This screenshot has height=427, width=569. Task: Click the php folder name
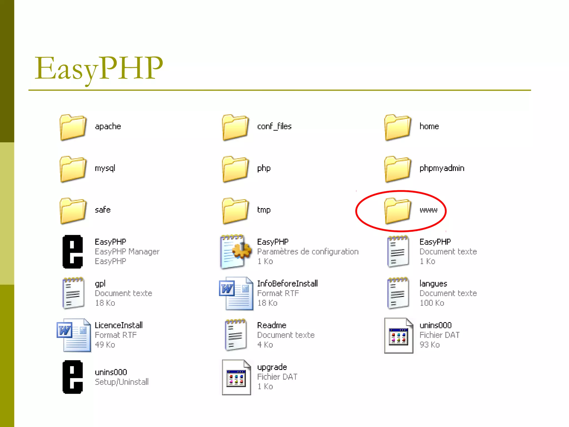pyautogui.click(x=264, y=168)
